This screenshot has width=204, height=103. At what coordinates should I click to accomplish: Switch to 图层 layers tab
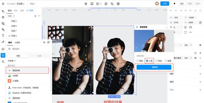[10, 11]
